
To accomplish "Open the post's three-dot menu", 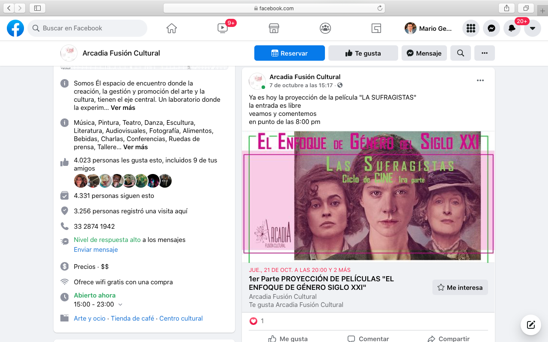I will [480, 80].
